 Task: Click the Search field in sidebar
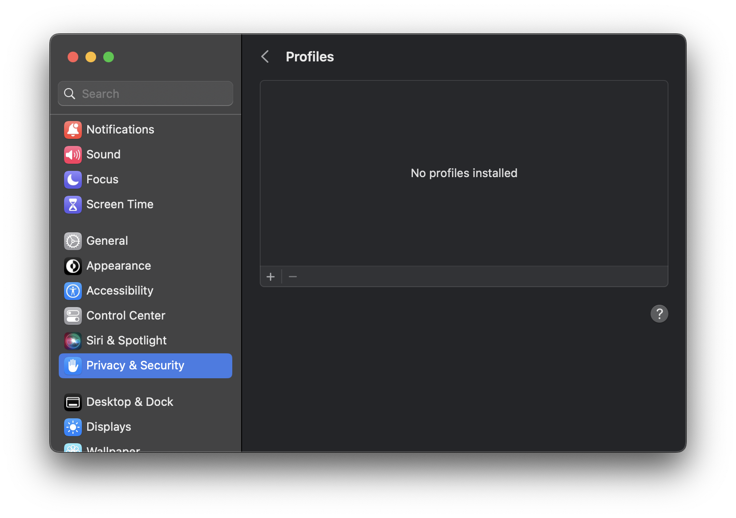151,93
